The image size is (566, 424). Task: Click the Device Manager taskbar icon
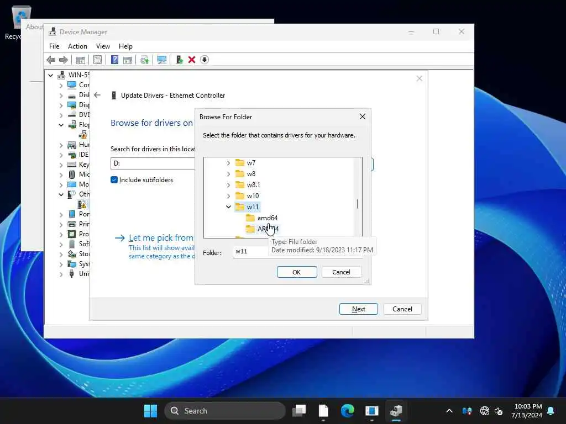(x=396, y=411)
